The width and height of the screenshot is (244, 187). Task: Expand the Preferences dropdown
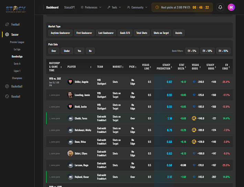click(x=91, y=7)
